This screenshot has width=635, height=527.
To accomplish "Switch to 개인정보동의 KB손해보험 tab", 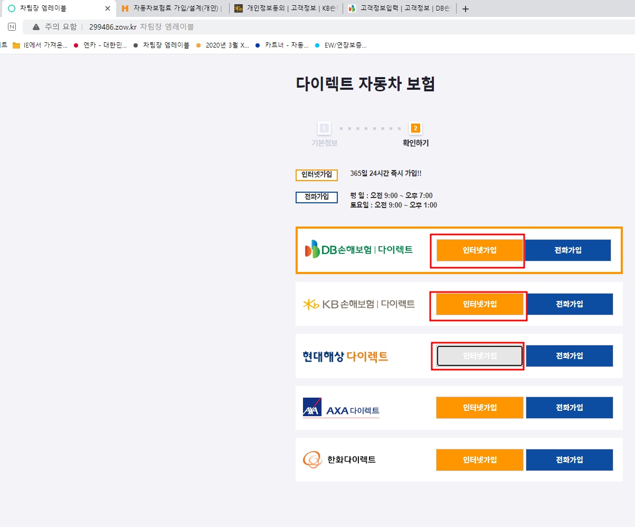I will [x=285, y=8].
